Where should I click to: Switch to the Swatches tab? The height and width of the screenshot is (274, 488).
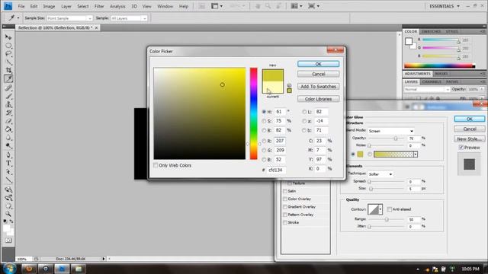coord(431,32)
